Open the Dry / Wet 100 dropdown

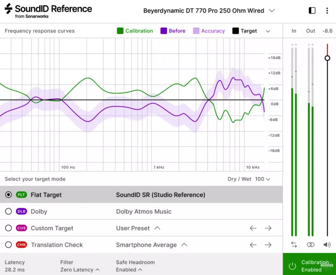[x=263, y=179]
